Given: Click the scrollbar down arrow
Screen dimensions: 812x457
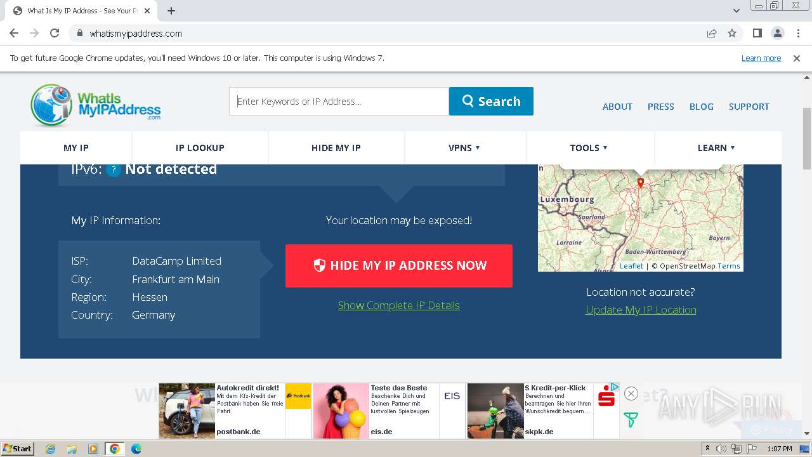Looking at the screenshot, I should click(806, 434).
